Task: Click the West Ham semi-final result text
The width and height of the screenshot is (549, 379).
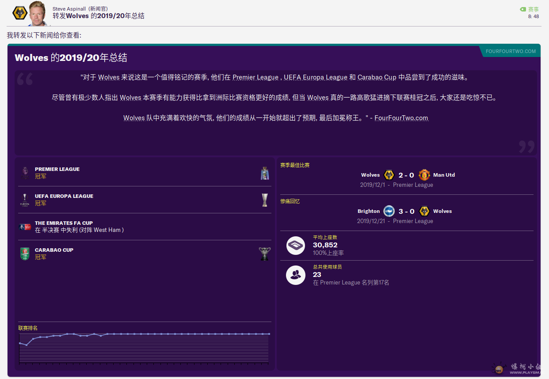Action: click(80, 230)
